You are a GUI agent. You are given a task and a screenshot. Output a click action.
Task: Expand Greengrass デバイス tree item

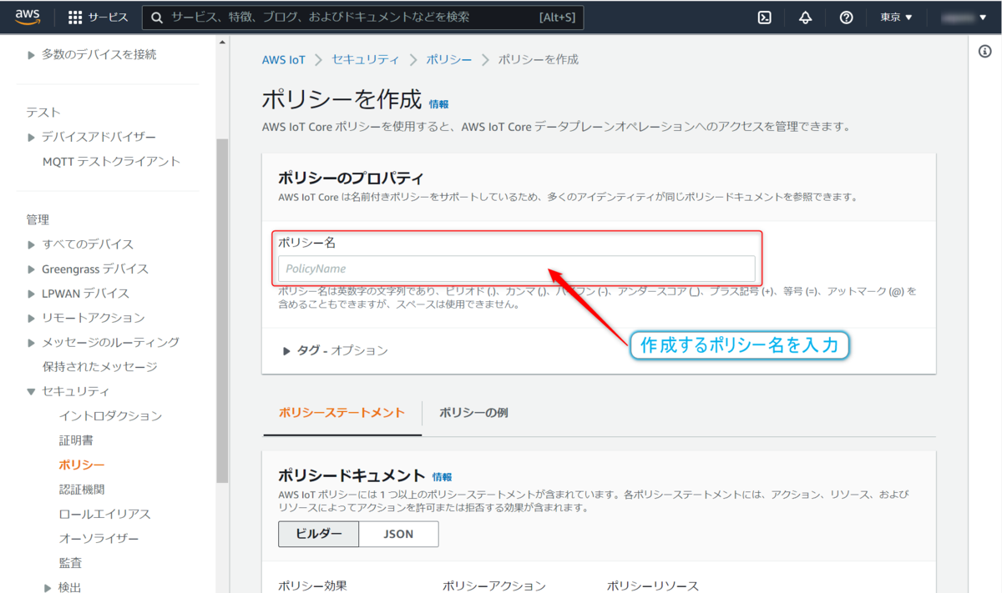(x=31, y=269)
